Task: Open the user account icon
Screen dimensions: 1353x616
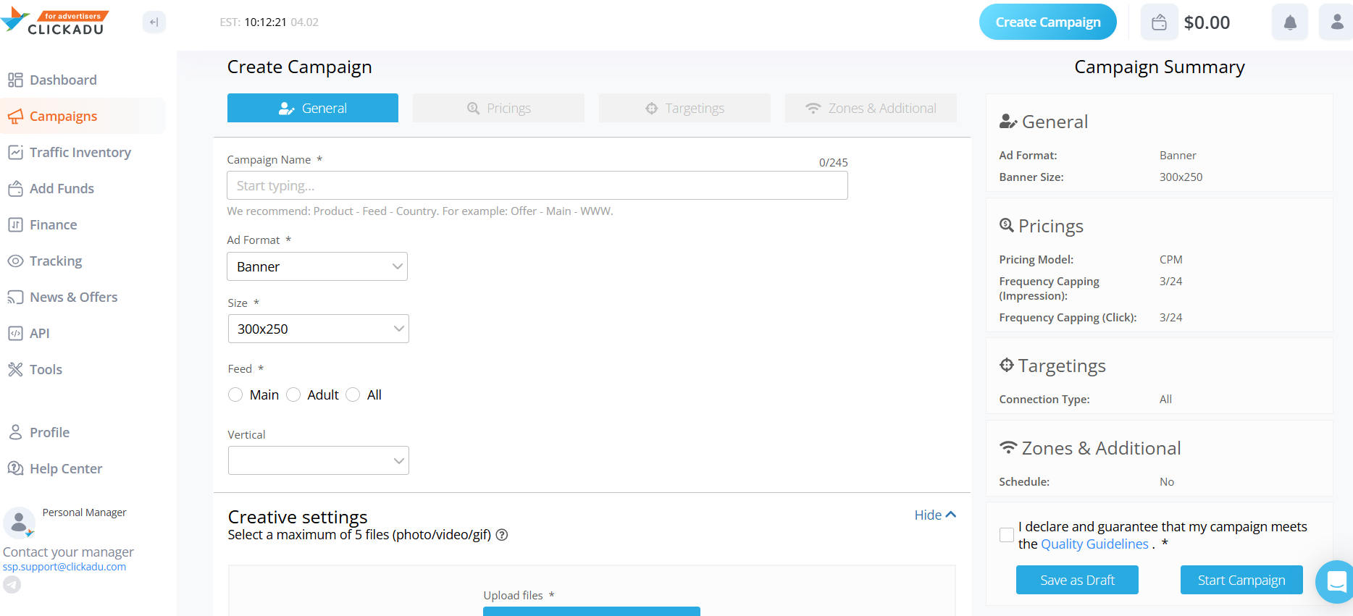Action: [x=1336, y=22]
